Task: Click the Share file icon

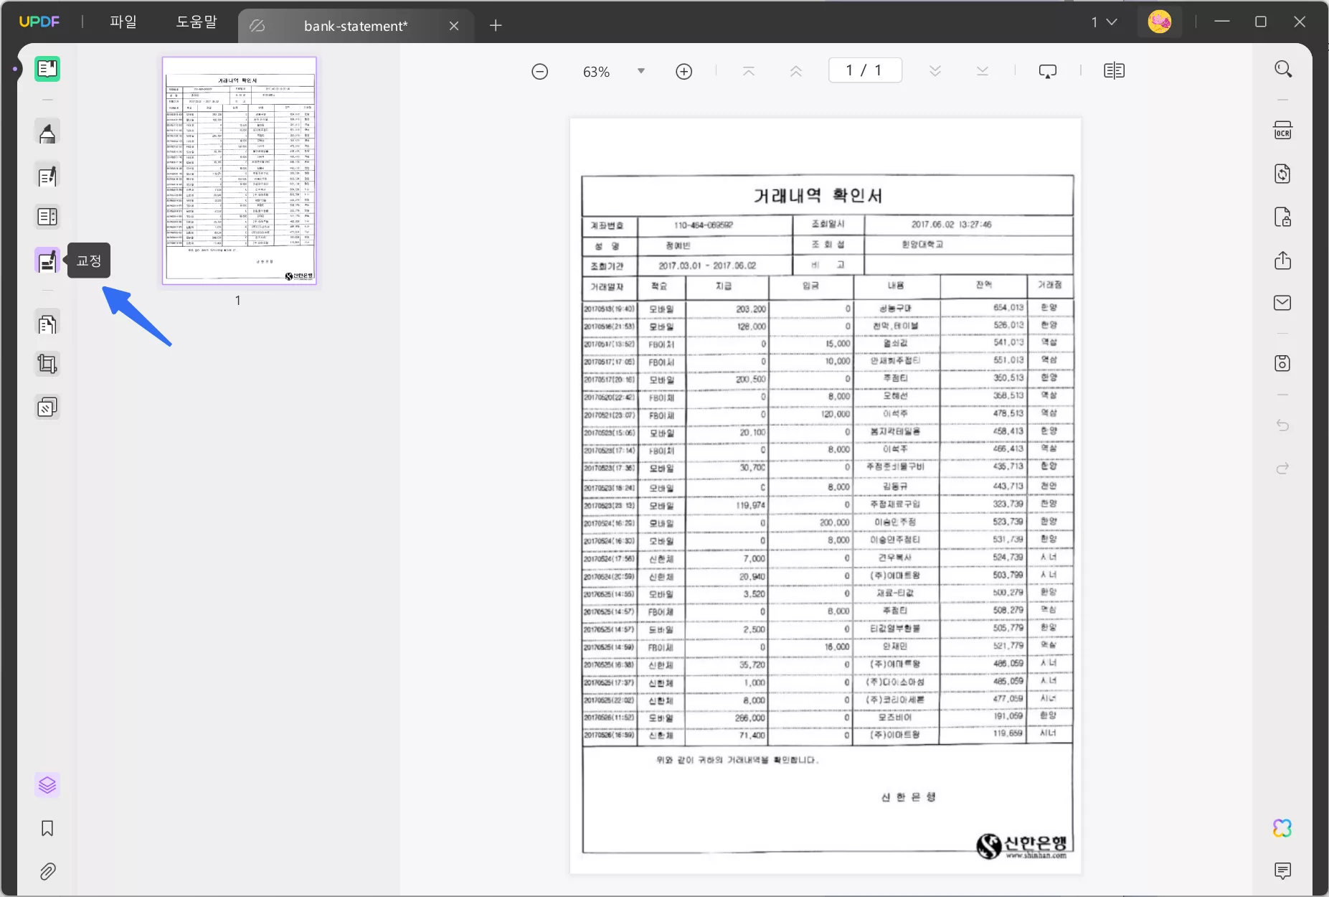Action: (1282, 260)
